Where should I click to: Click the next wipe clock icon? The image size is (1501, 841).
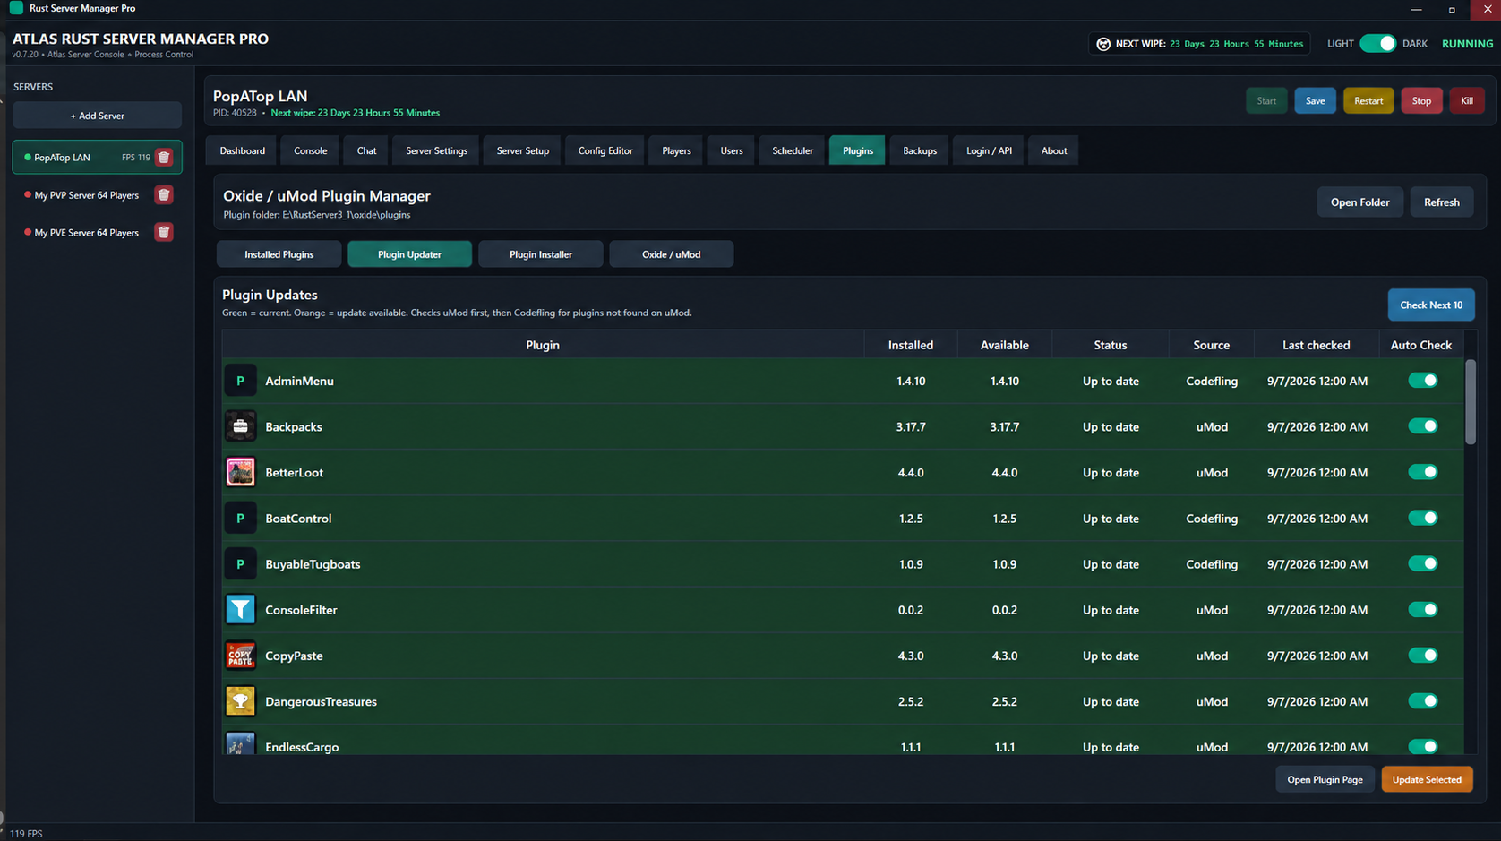click(x=1103, y=44)
